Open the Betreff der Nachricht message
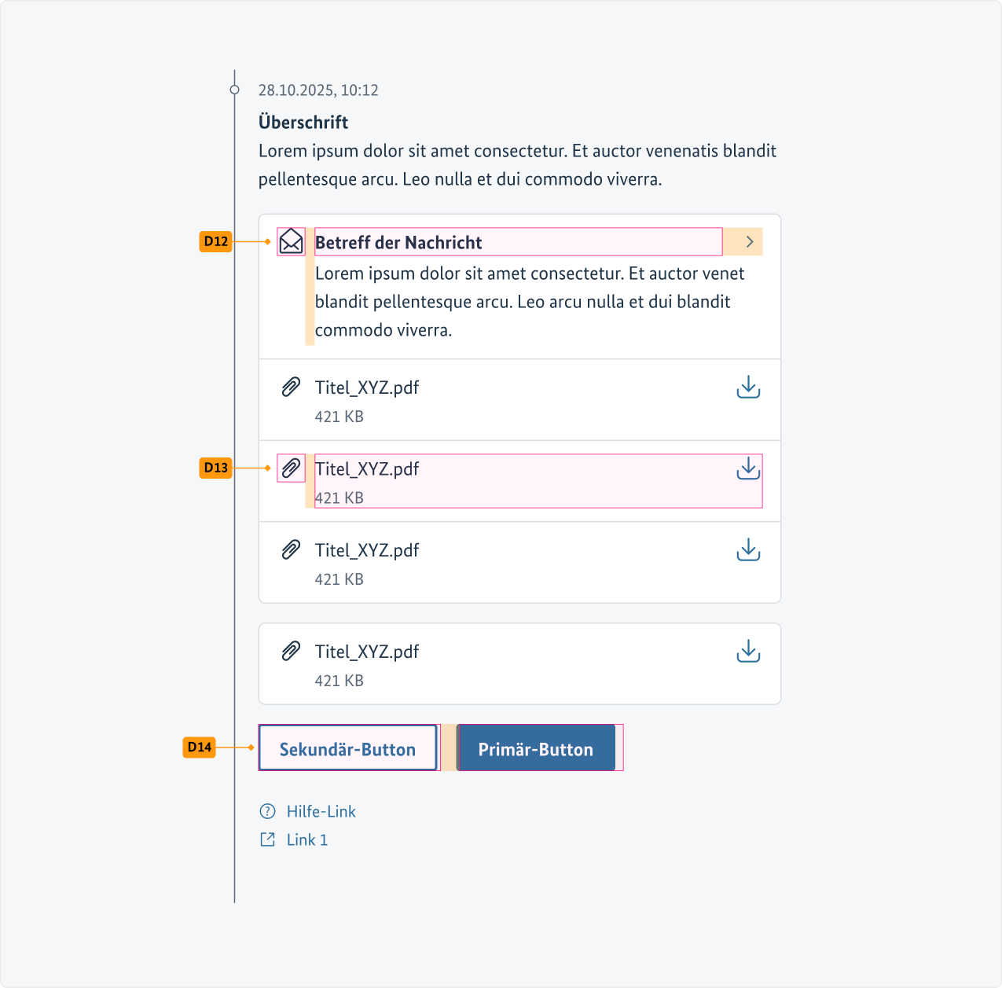Screen dimensions: 1002x988 [398, 242]
